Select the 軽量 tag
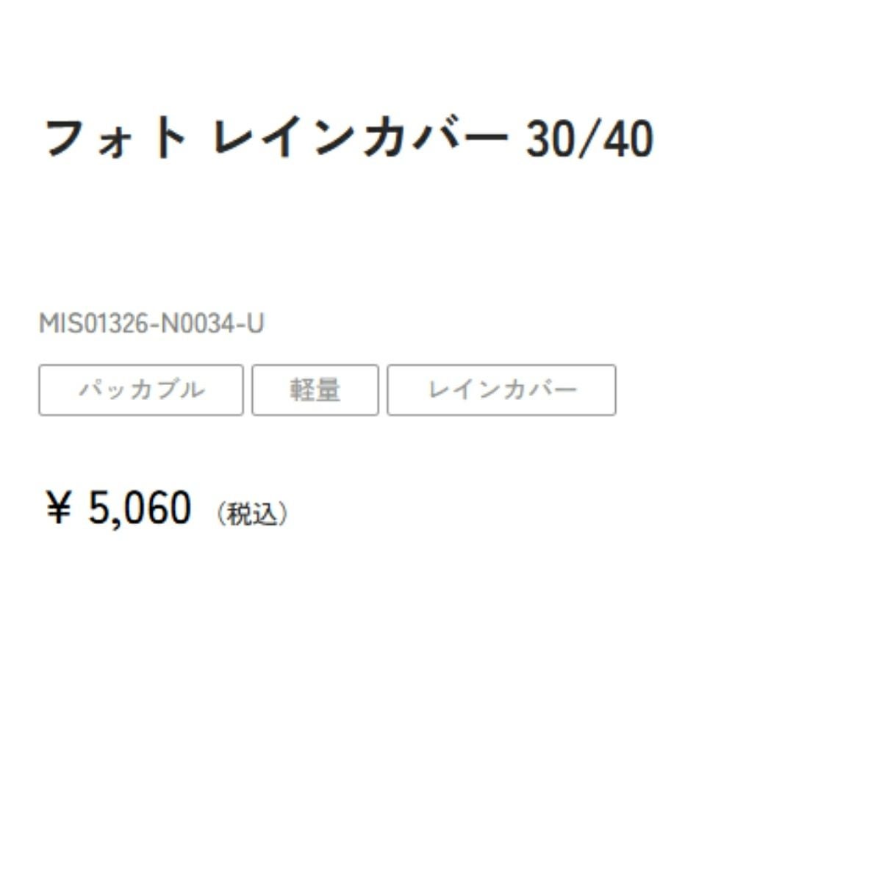The image size is (882, 882). click(315, 390)
